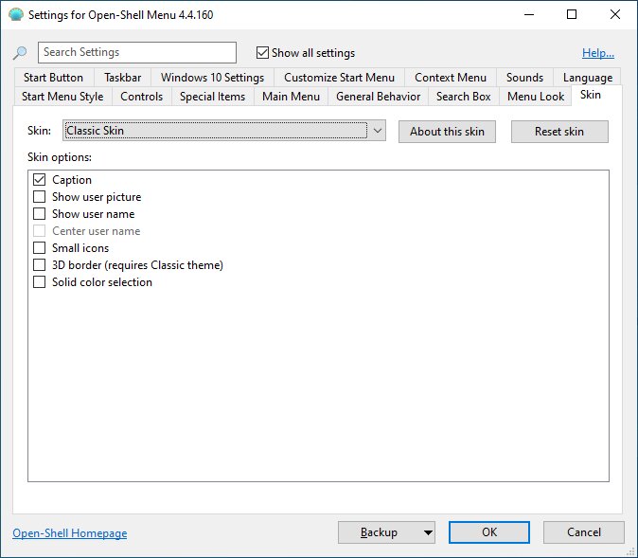Screen dimensions: 638x558
Task: Close the Open-Shell settings window
Action: pos(614,14)
